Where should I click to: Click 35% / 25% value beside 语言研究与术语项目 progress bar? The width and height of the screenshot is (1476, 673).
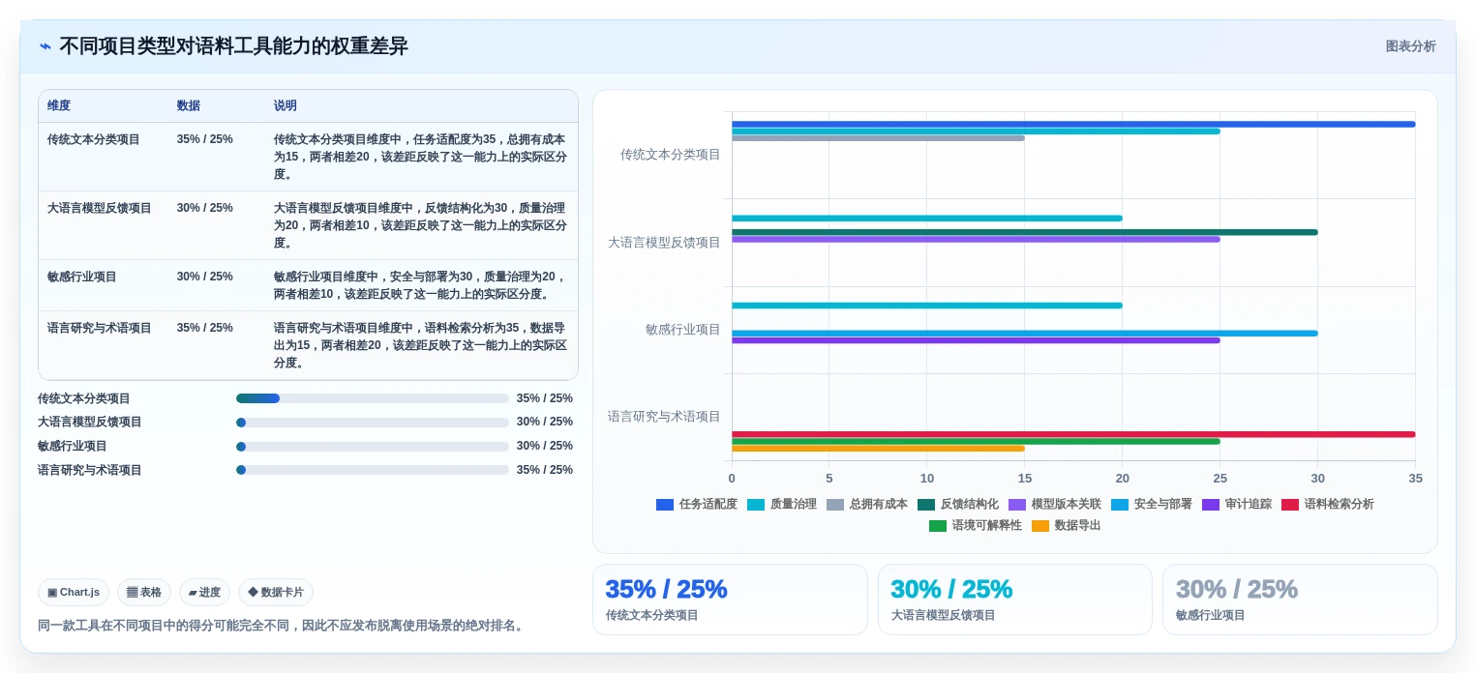pyautogui.click(x=545, y=470)
